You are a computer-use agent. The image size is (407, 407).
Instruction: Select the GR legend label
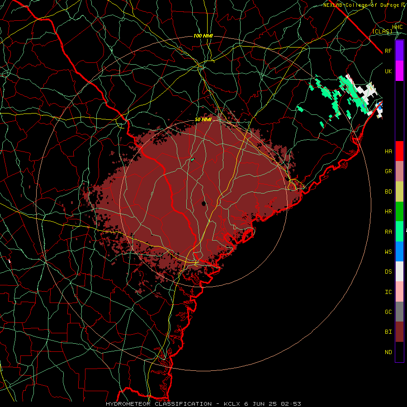[x=388, y=171]
